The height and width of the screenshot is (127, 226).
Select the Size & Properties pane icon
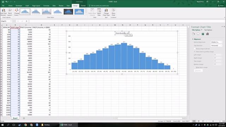[203, 34]
